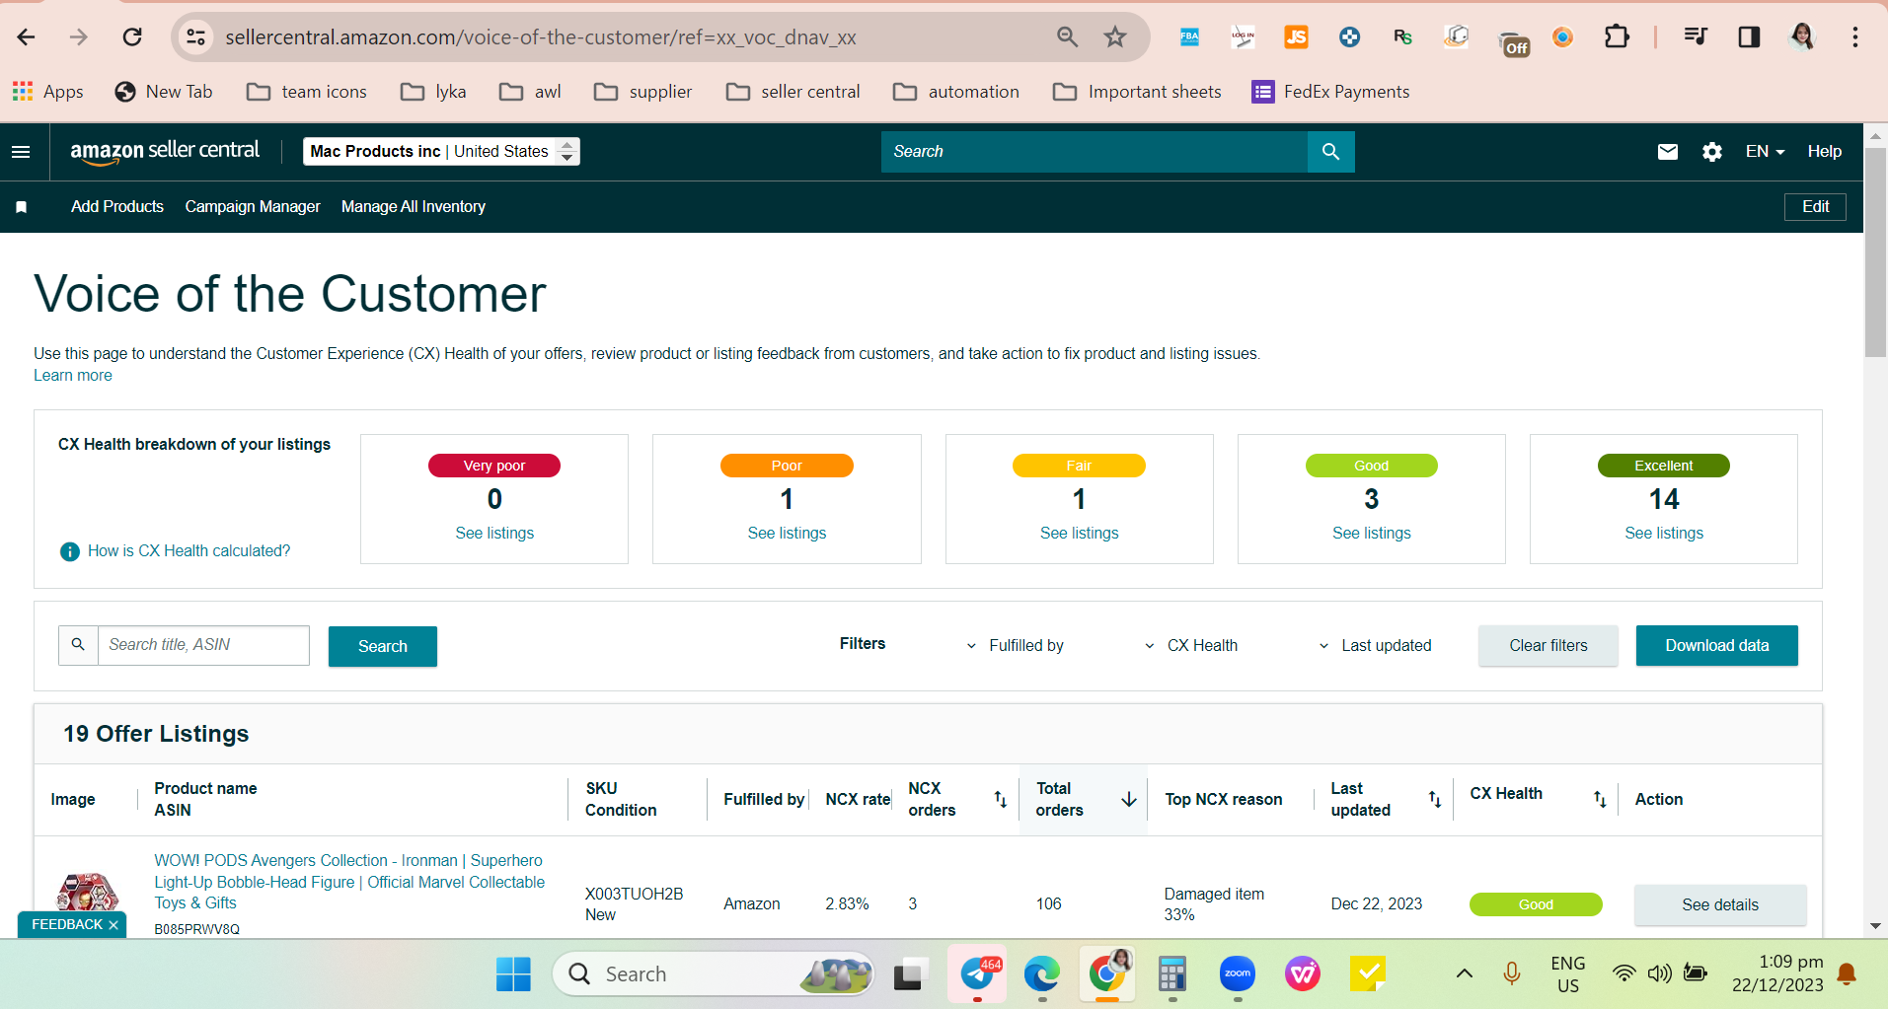
Task: Open the Chrome extensions puzzle icon
Action: tap(1617, 37)
